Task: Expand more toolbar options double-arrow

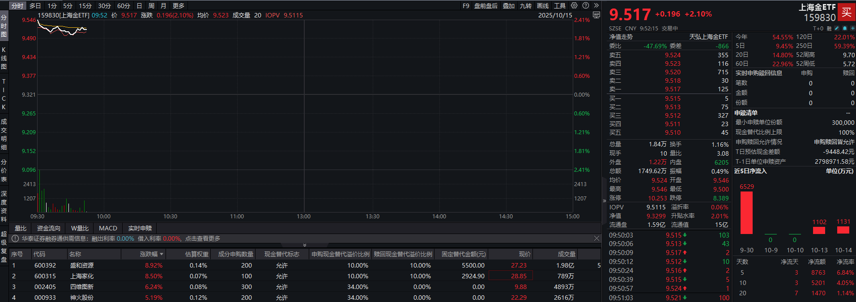Action: [596, 6]
